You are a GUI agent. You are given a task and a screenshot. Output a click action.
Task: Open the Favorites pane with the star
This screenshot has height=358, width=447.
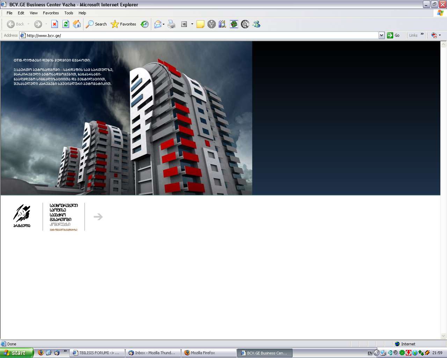pos(123,24)
